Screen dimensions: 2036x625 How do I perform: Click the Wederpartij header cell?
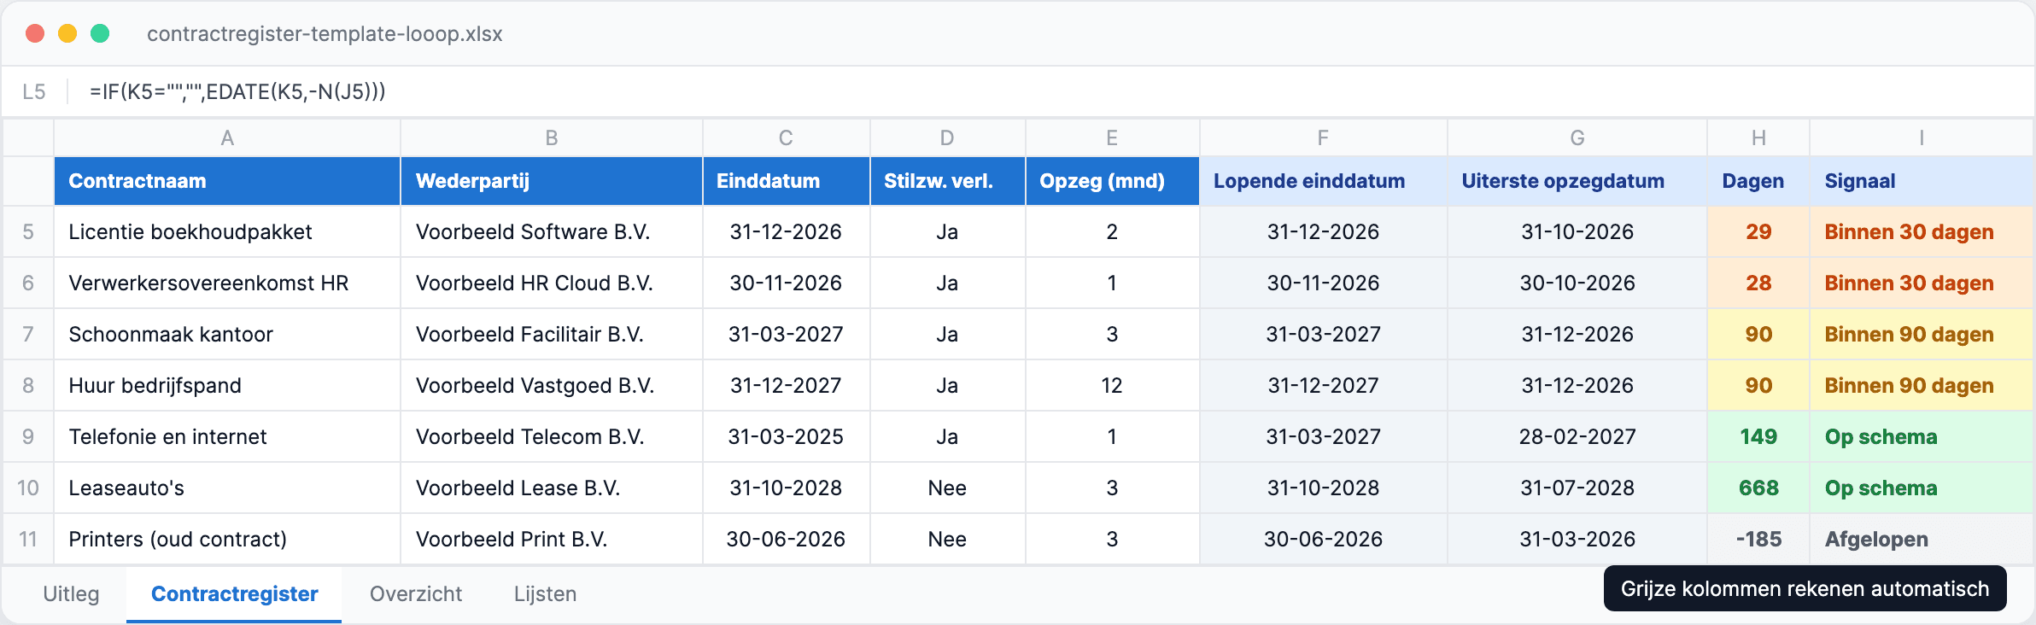[x=552, y=181]
